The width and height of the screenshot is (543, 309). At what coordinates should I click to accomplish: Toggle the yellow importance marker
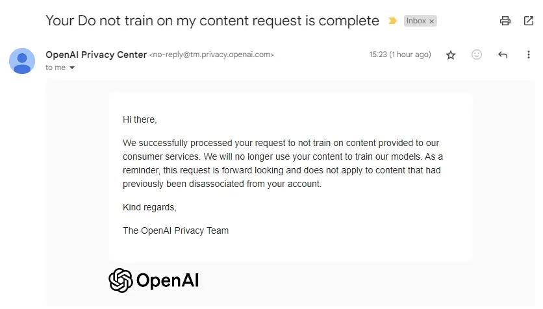click(392, 21)
